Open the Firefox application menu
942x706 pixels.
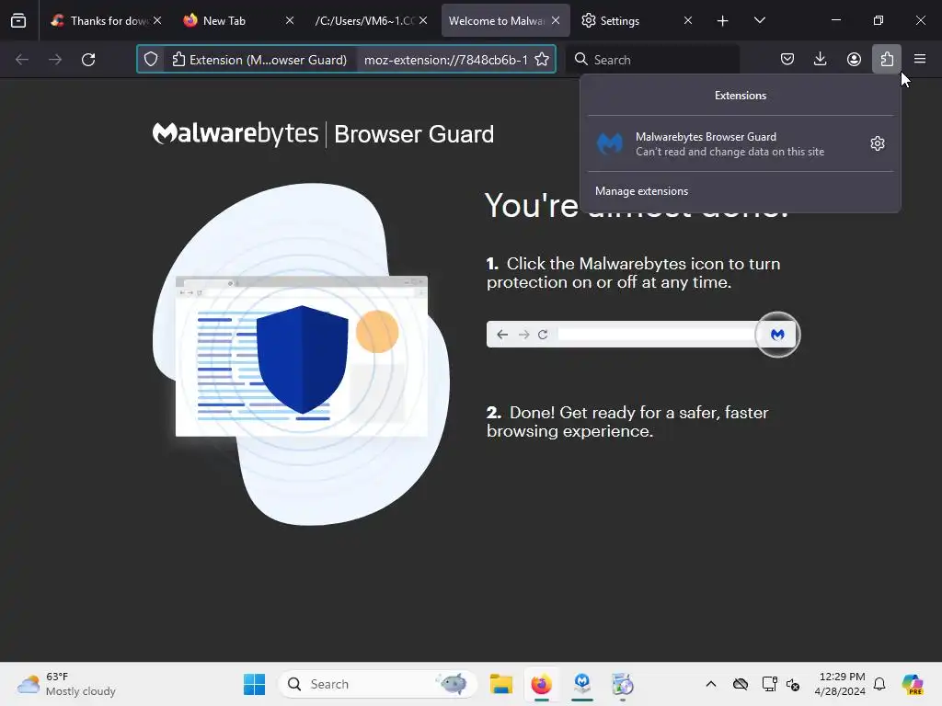pos(920,59)
